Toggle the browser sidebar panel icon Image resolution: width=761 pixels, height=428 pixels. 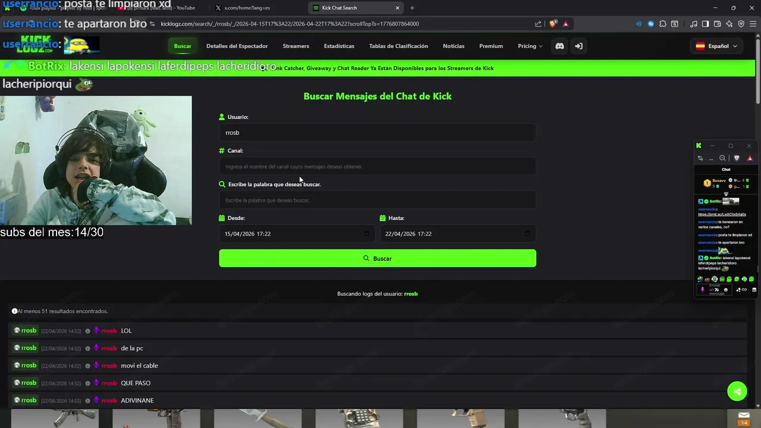pos(705,24)
